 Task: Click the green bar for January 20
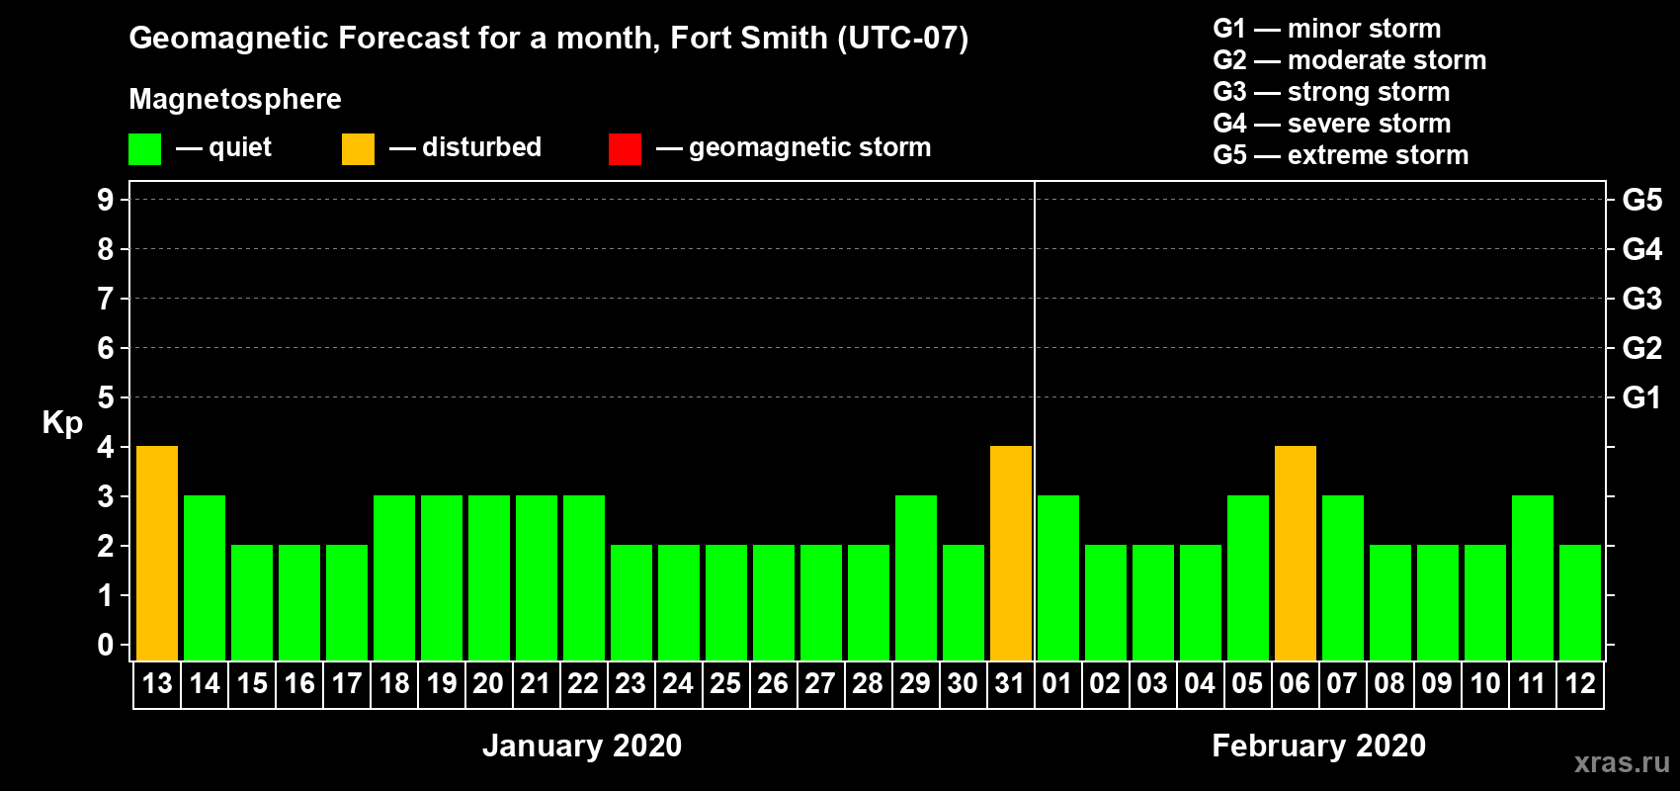pos(489,578)
